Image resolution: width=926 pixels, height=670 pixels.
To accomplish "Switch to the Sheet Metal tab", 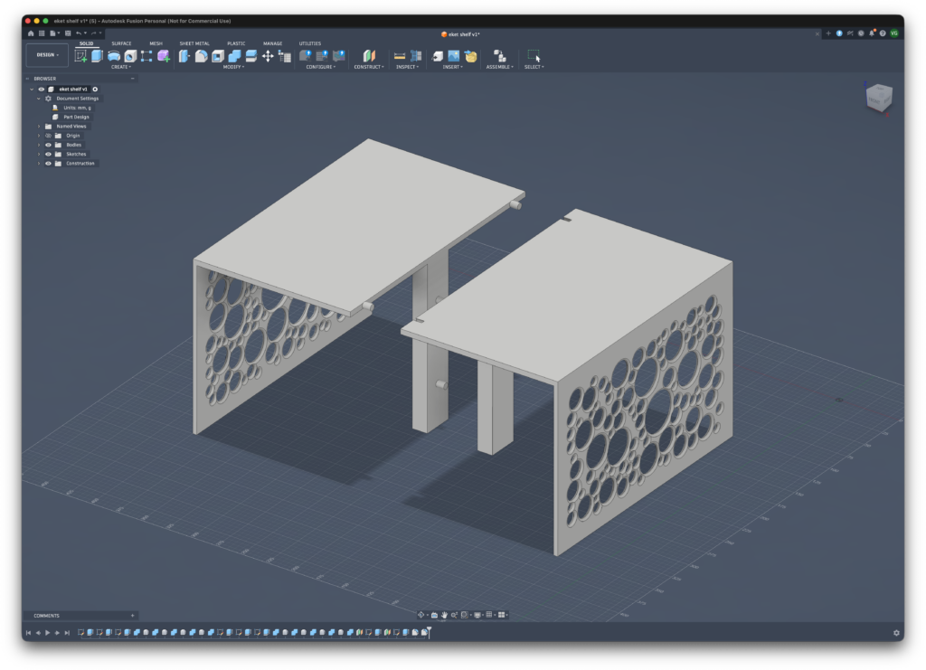I will 194,43.
